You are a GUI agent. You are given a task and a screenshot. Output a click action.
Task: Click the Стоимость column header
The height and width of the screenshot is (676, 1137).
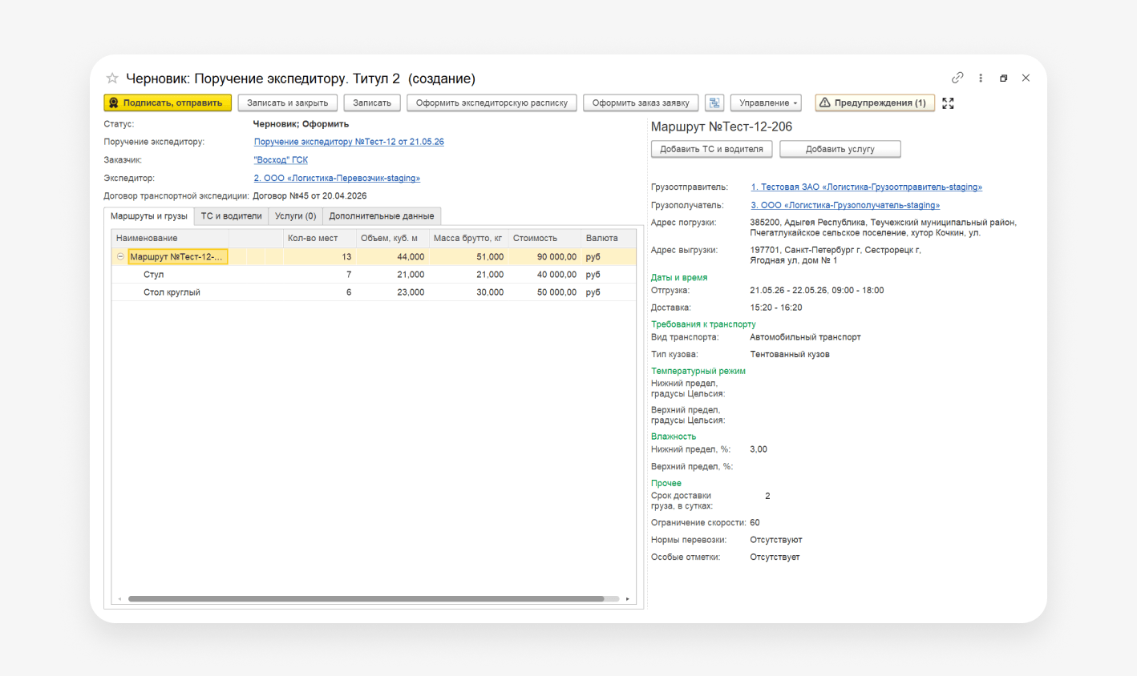pos(545,239)
